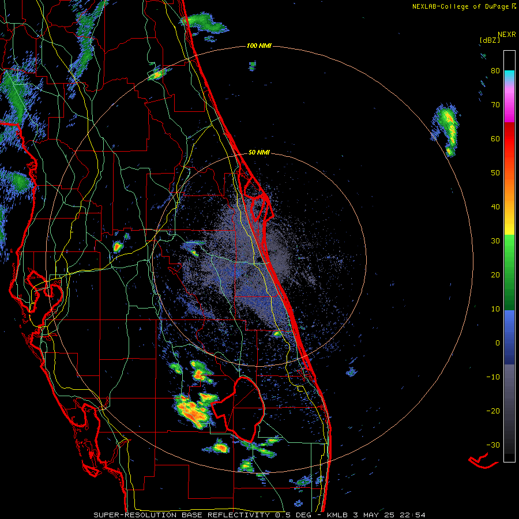Viewport: 519px width, 519px height.
Task: Click the 40 dBZ value on the color scale
Action: (x=495, y=207)
